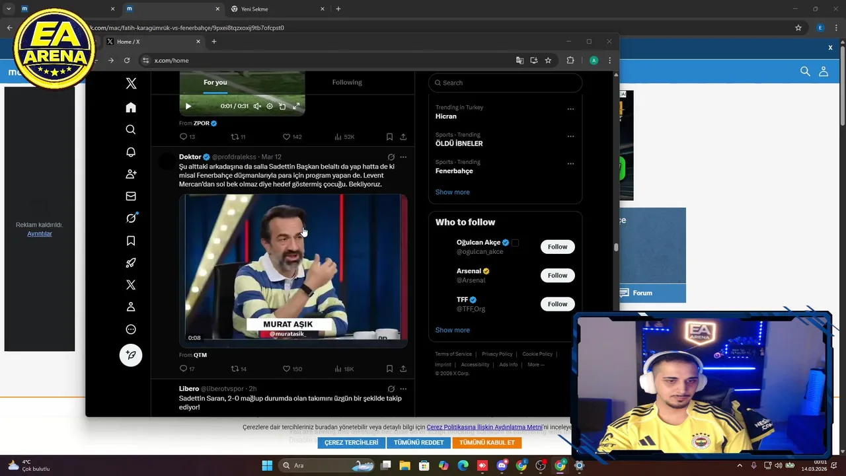Follow Oğulcan Akçe
846x476 pixels.
coord(557,247)
